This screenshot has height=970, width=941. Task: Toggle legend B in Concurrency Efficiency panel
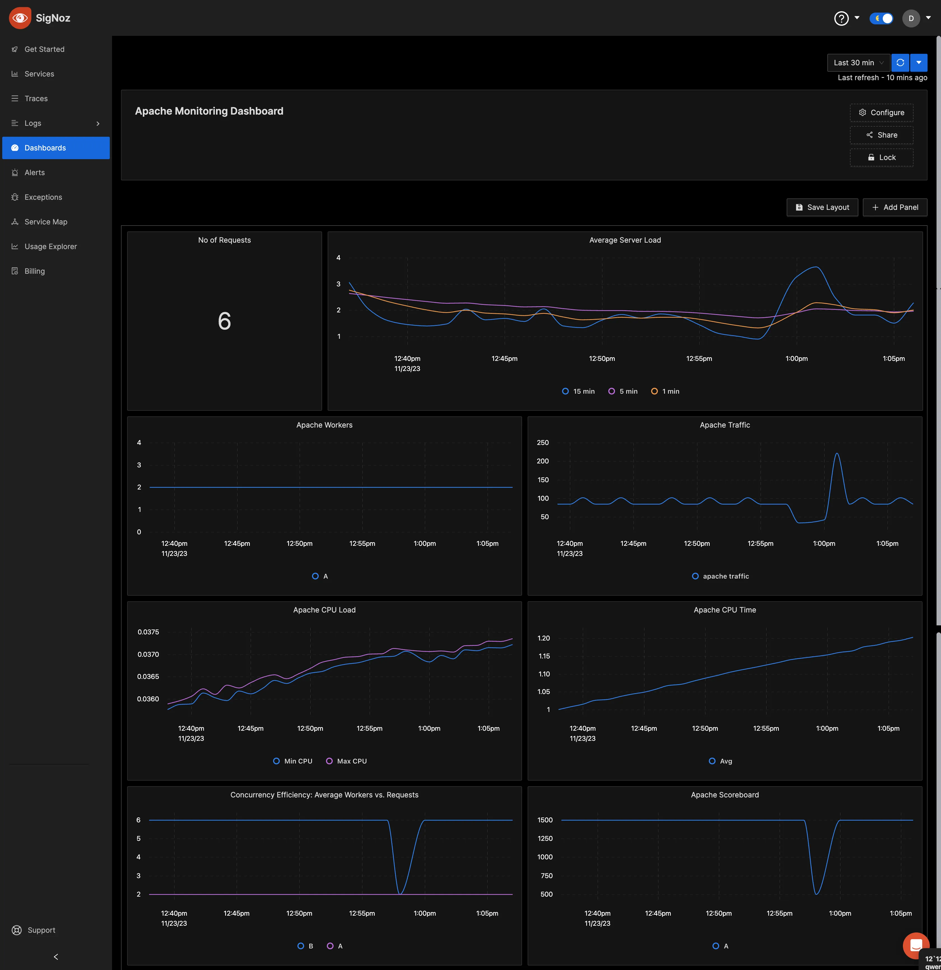[305, 946]
